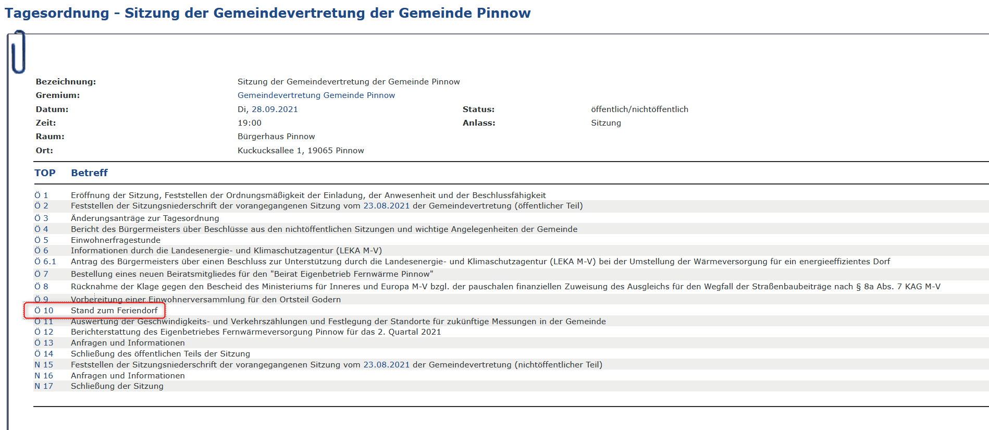Open agenda item Ö 12

[x=44, y=332]
